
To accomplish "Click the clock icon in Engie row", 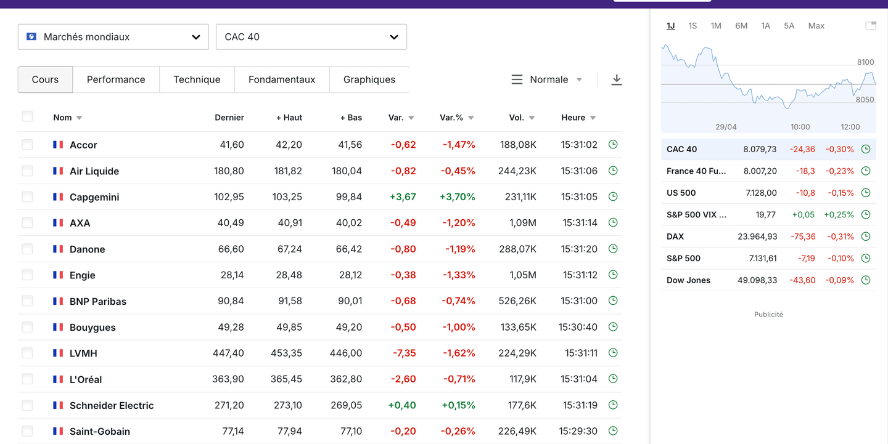I will (x=613, y=275).
